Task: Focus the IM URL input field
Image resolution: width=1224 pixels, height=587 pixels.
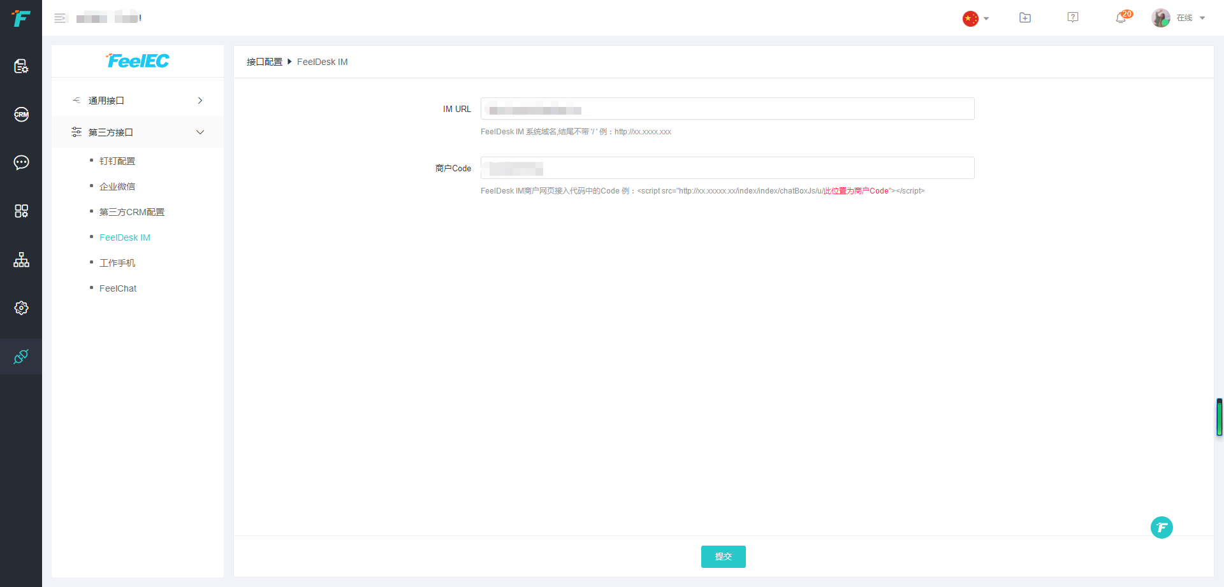Action: 727,109
